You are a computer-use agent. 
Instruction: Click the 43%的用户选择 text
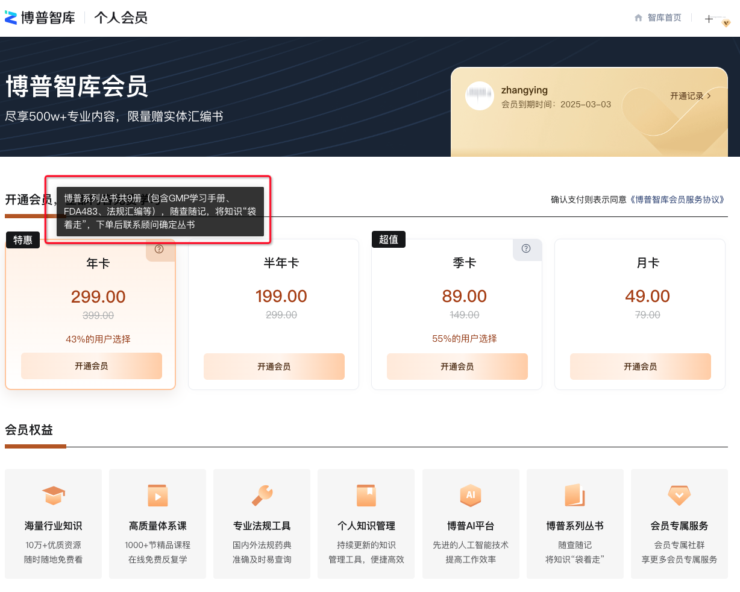tap(98, 339)
